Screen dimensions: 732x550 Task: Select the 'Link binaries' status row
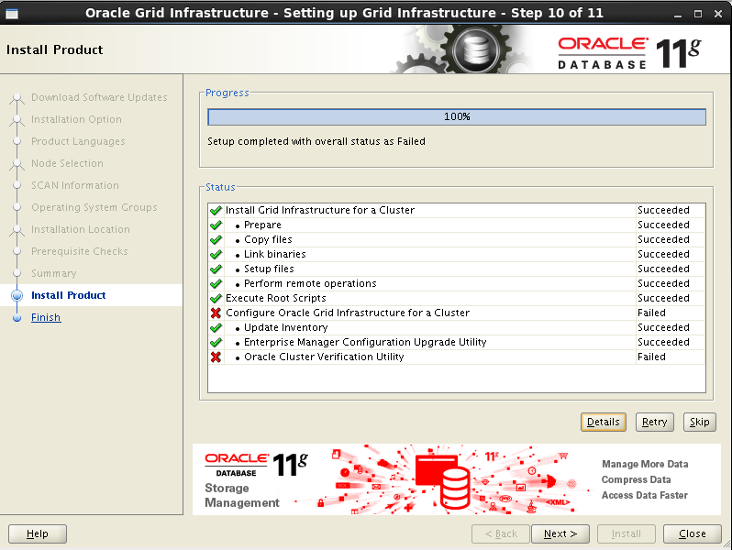(x=456, y=254)
